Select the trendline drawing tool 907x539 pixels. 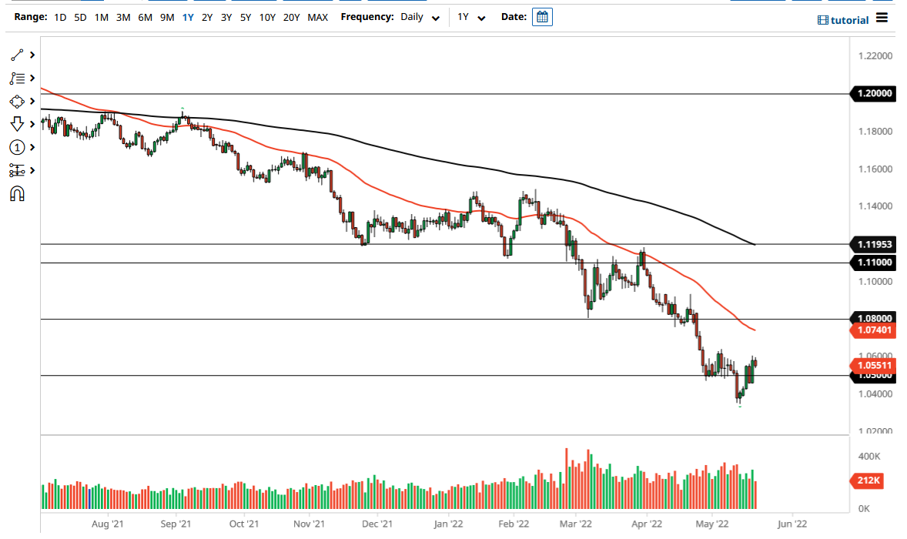(15, 55)
